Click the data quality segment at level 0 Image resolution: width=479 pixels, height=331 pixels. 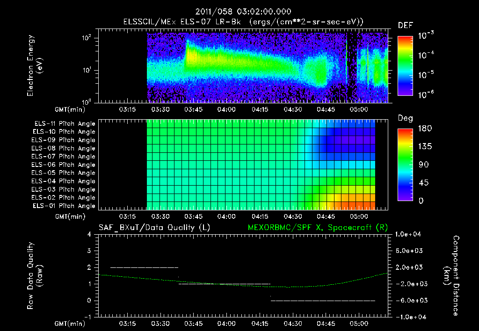323,301
